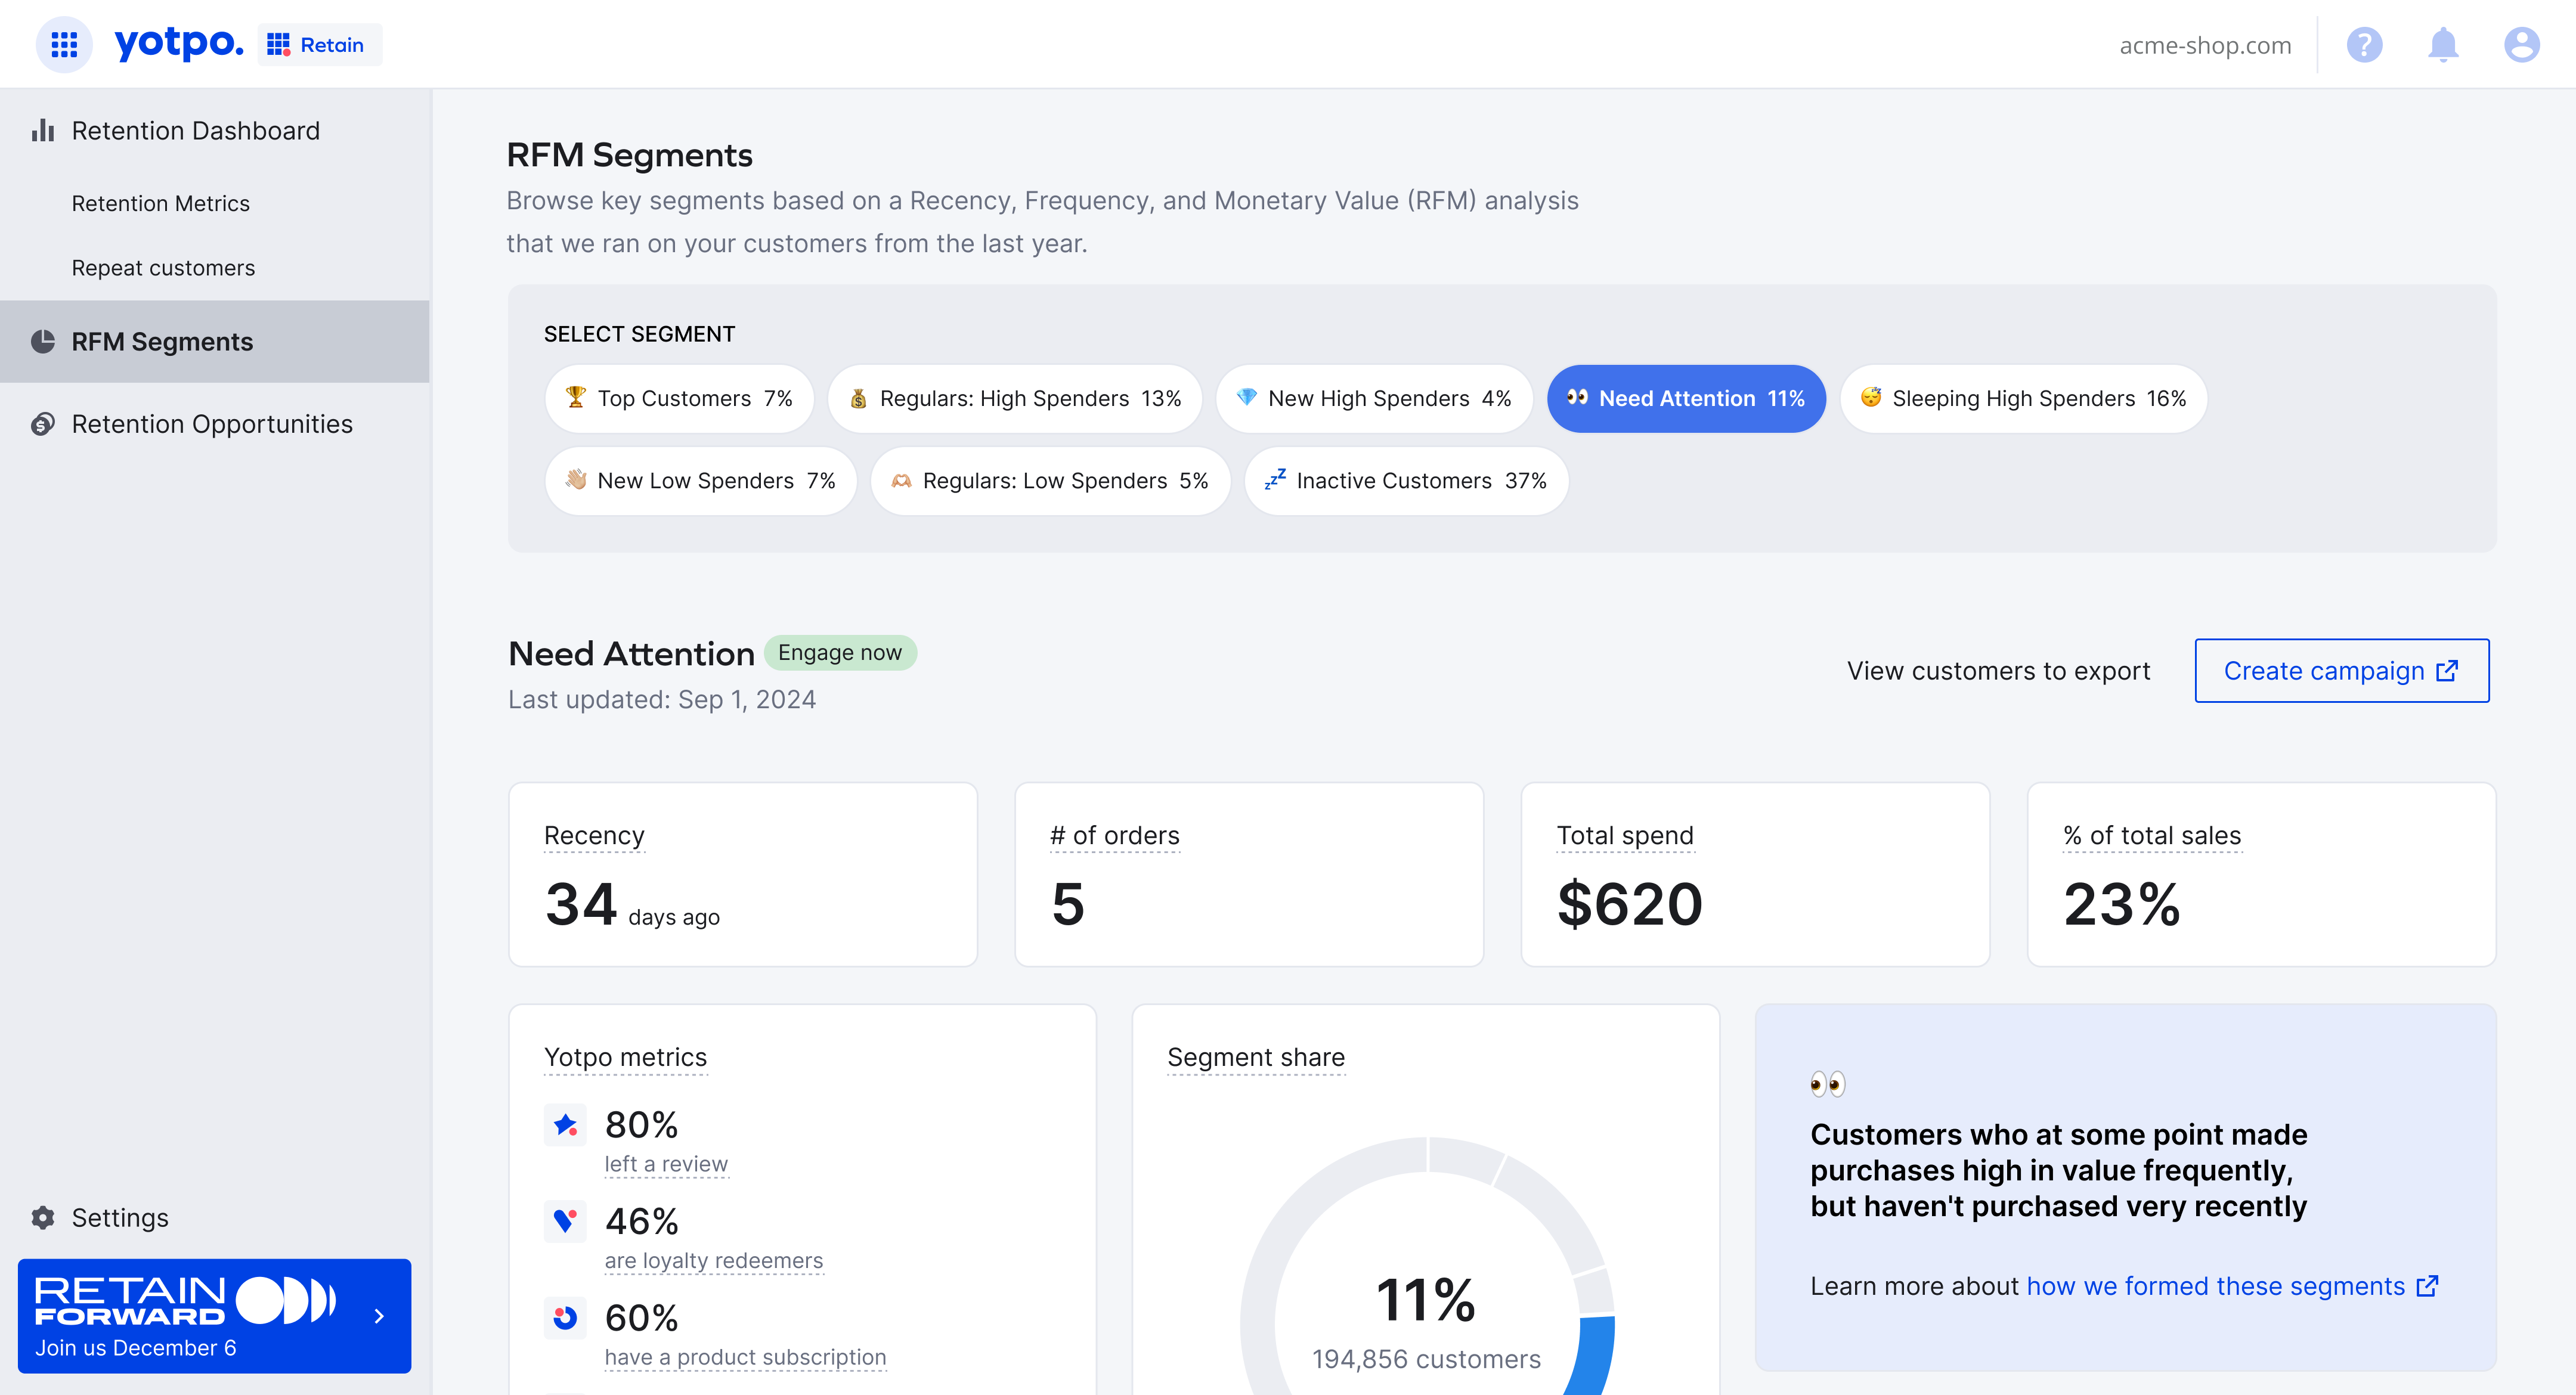
Task: Click the yotpo logo
Action: 179,43
